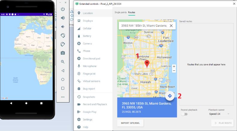Open the Battery section
Screen dimensions: 237x131
[93, 36]
